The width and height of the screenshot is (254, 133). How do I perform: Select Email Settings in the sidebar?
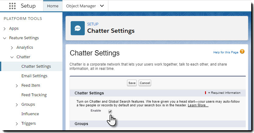click(x=34, y=76)
